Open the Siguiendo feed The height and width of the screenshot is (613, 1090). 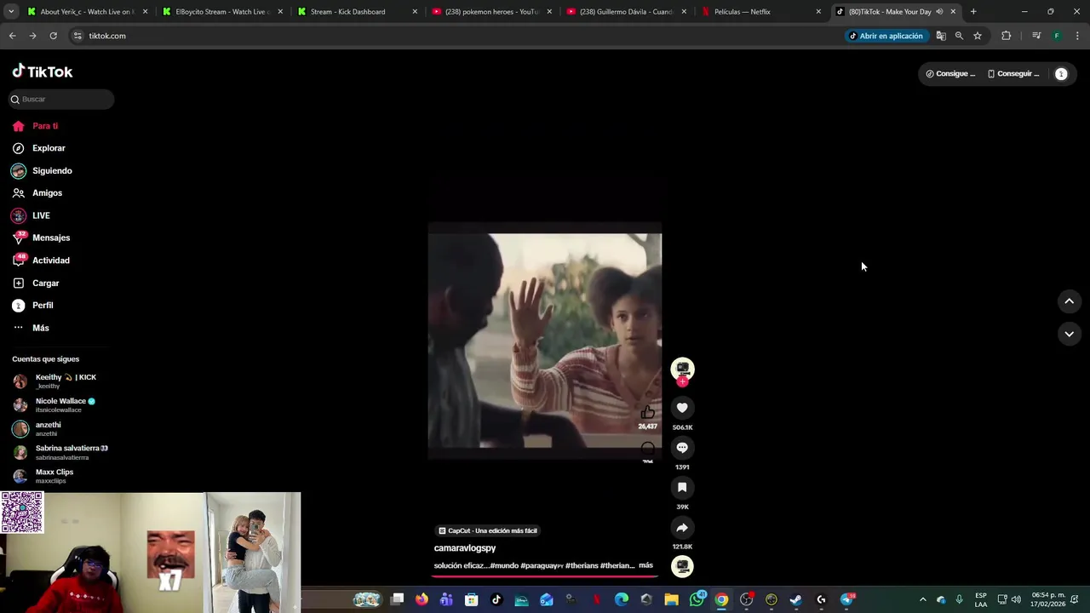pyautogui.click(x=52, y=170)
